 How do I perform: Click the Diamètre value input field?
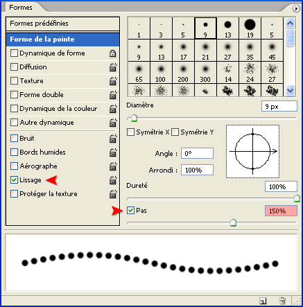coord(279,107)
